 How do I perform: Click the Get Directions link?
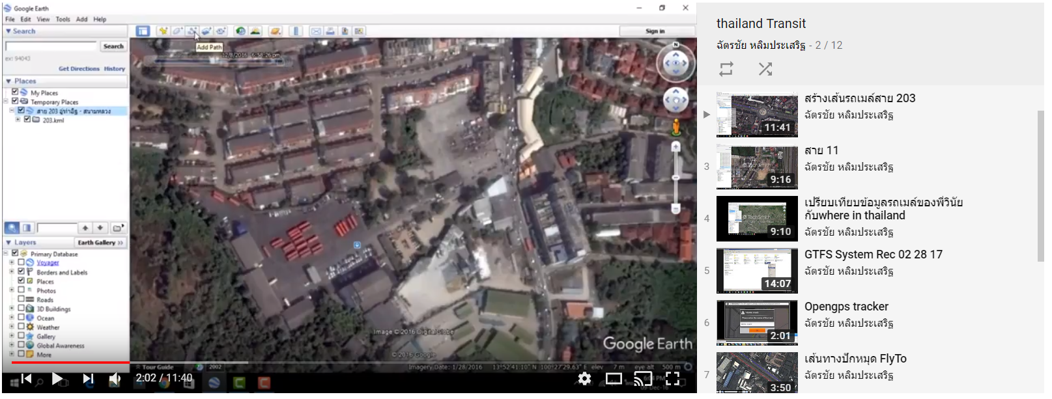[79, 68]
